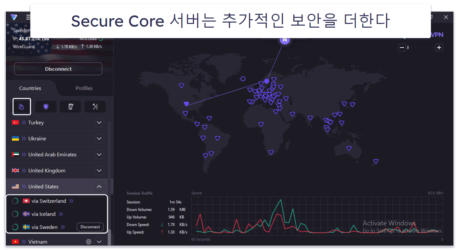Click the Australia server marker on map
This screenshot has width=457, height=250.
pos(349,148)
